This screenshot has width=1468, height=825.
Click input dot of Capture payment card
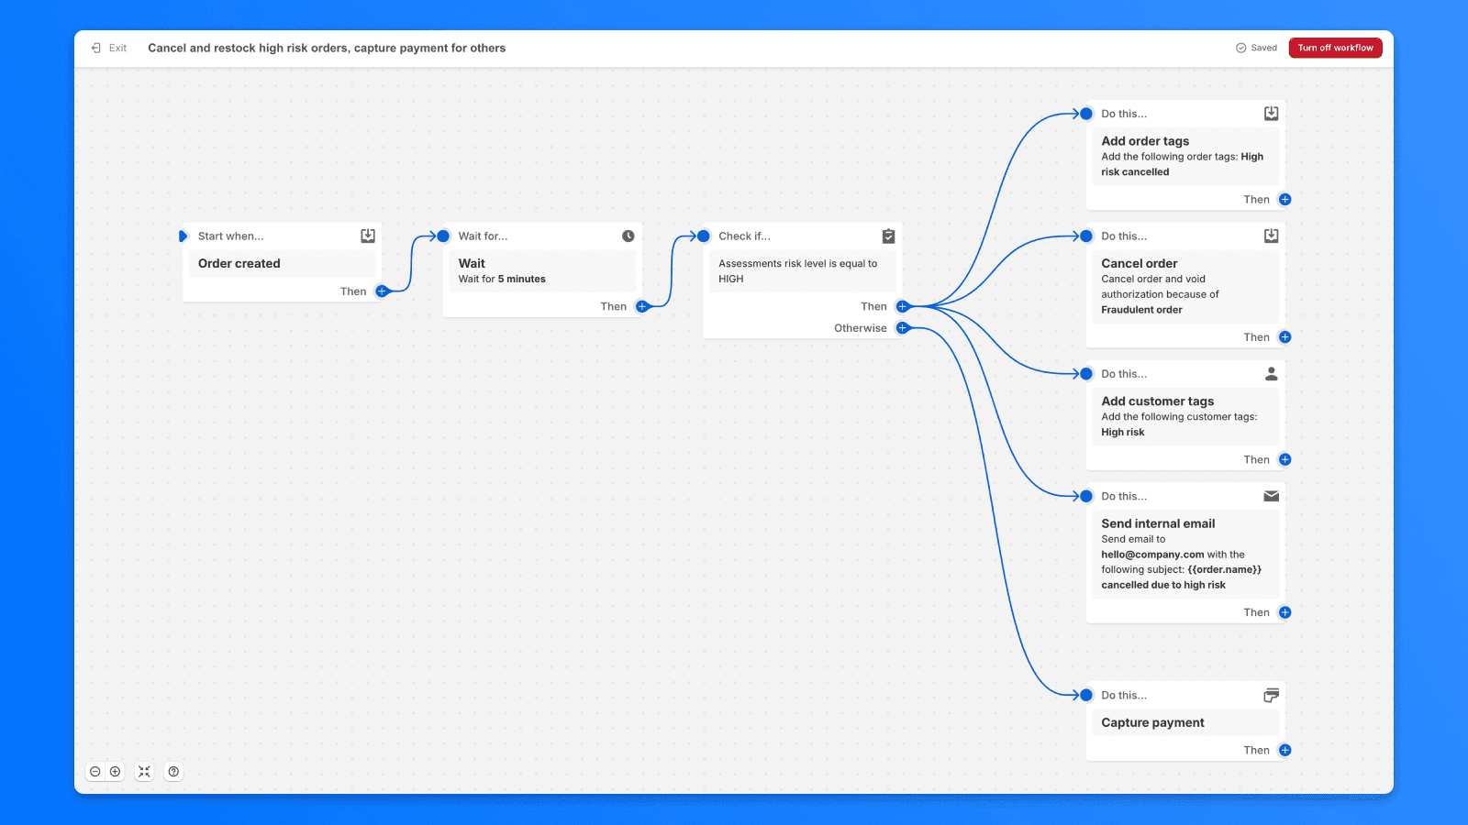pos(1086,695)
